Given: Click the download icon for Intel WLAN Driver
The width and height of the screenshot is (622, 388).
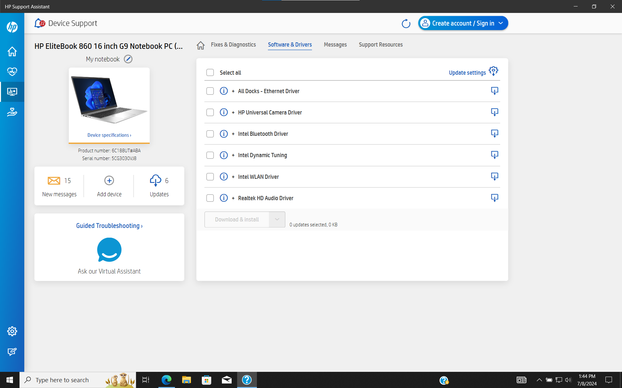Looking at the screenshot, I should click(x=494, y=177).
